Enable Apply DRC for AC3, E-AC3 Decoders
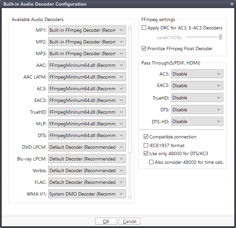Screen dimensions: 236x228 coord(144,28)
